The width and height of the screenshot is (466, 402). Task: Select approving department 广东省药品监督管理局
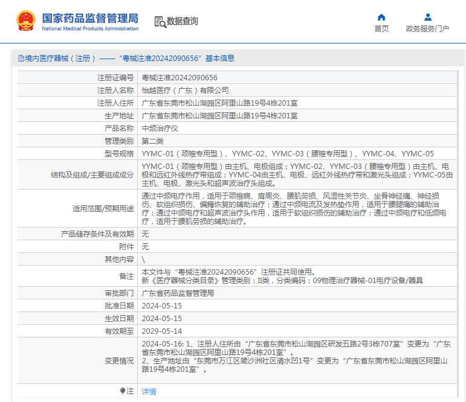point(178,293)
